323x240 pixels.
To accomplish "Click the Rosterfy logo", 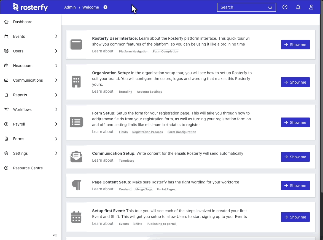I will pos(31,7).
